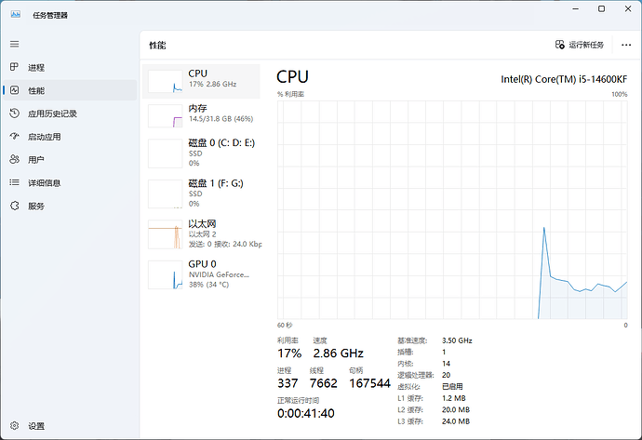The width and height of the screenshot is (642, 440).
Task: Select 磁盘 1 (F: G:) entry
Action: [x=201, y=193]
